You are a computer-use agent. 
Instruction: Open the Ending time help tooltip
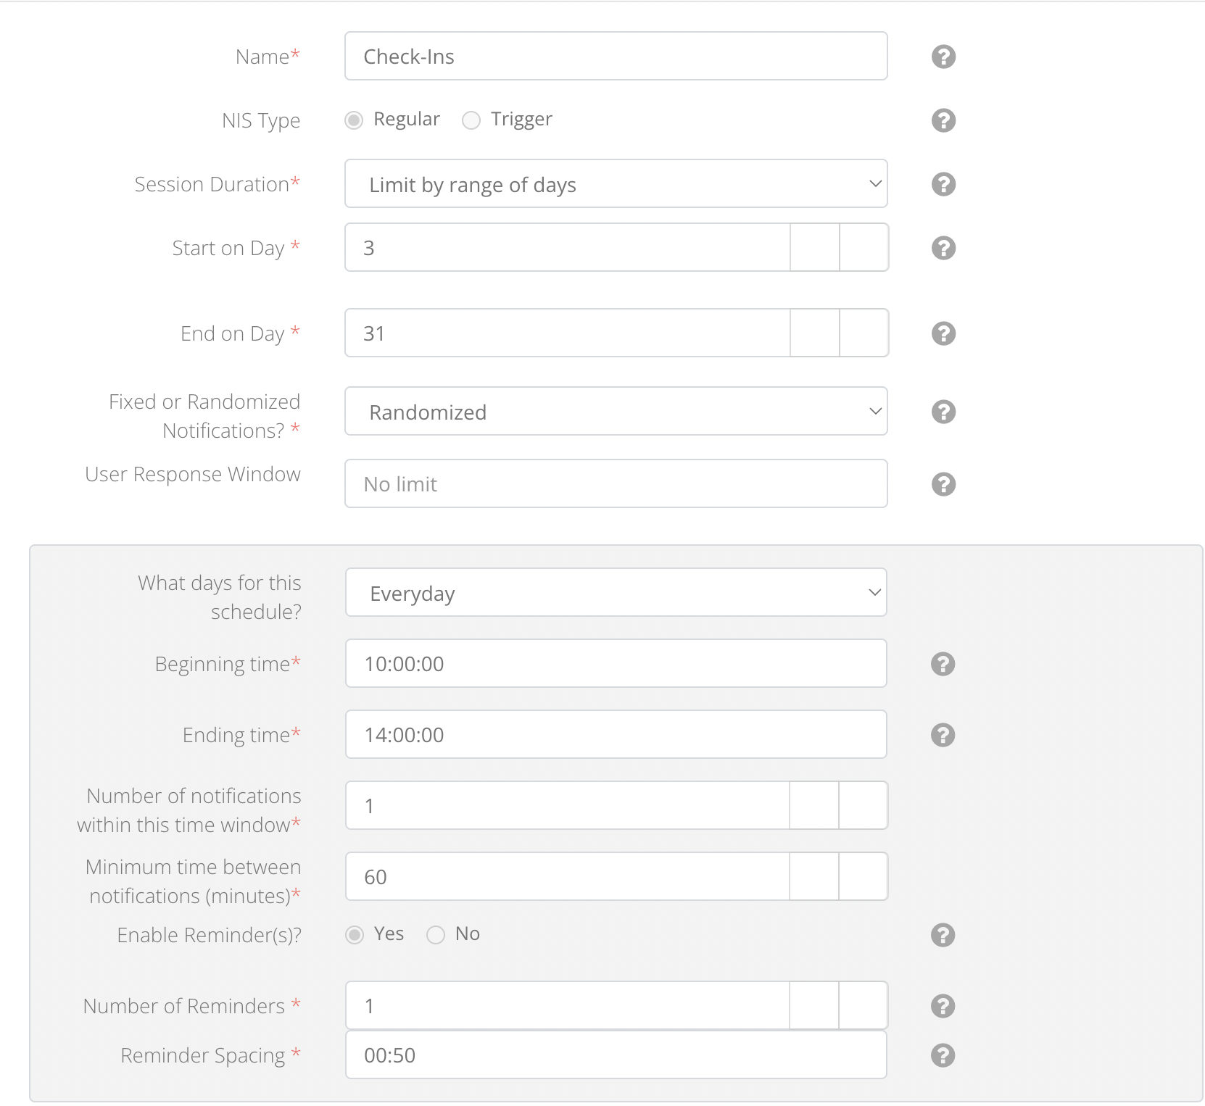click(x=943, y=734)
